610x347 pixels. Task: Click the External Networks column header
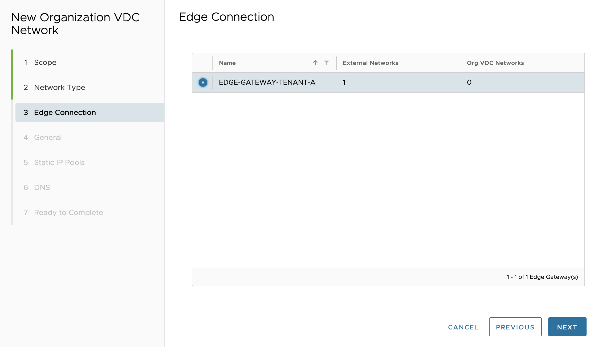point(370,63)
